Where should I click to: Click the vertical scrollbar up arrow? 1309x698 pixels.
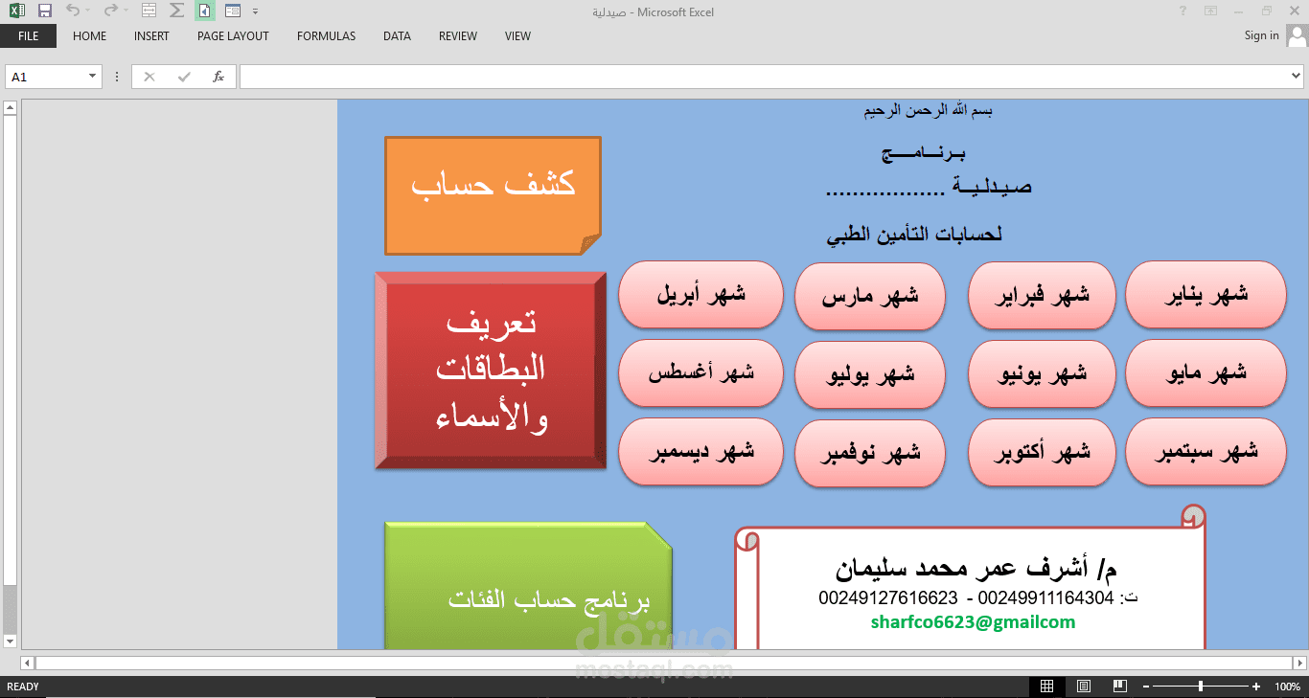(10, 107)
